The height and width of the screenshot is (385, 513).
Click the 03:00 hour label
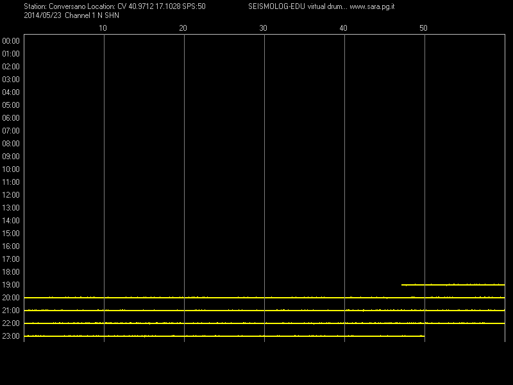[x=11, y=79]
